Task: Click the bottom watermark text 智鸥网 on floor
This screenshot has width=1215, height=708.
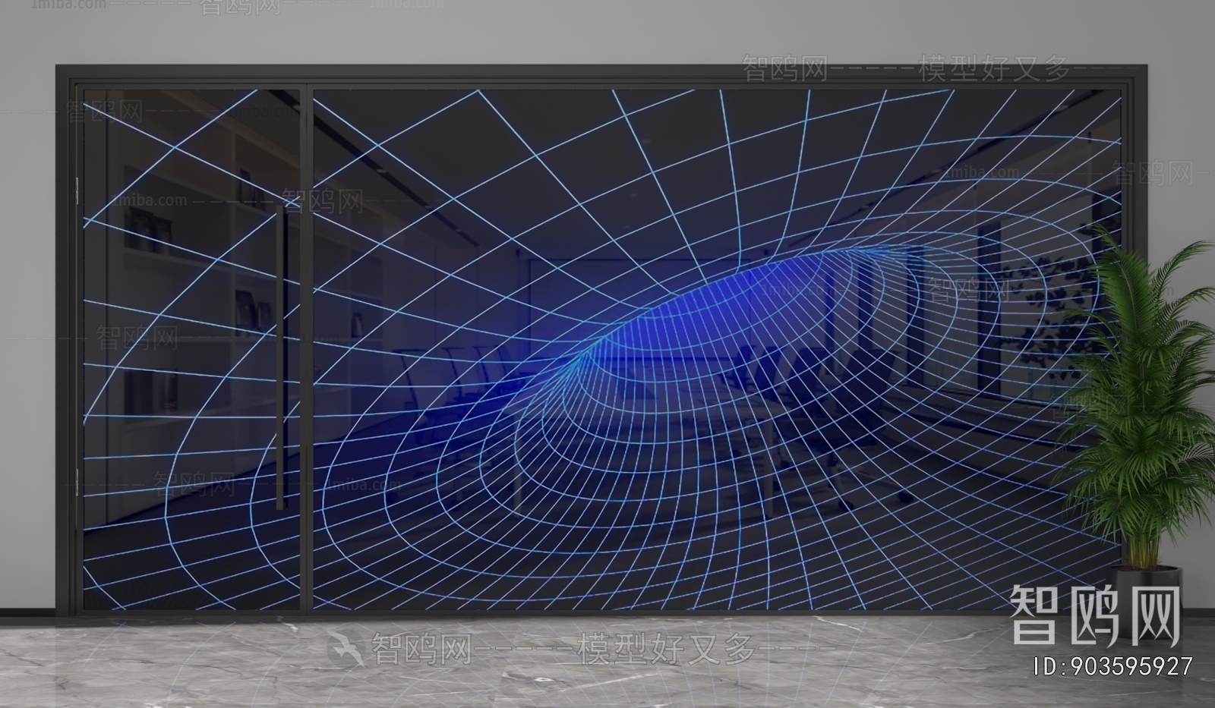Action: click(419, 650)
